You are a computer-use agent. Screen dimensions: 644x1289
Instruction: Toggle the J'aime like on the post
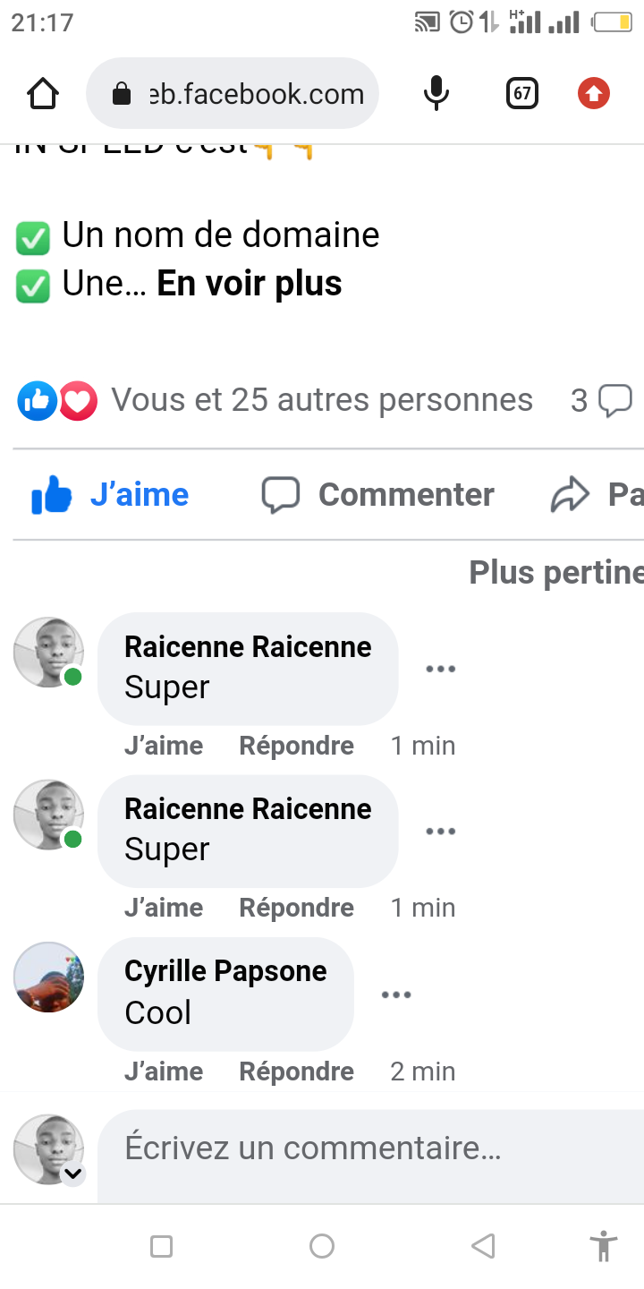pos(111,494)
